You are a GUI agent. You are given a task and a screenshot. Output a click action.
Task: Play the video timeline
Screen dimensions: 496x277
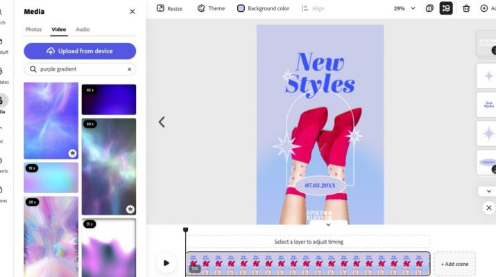point(166,262)
